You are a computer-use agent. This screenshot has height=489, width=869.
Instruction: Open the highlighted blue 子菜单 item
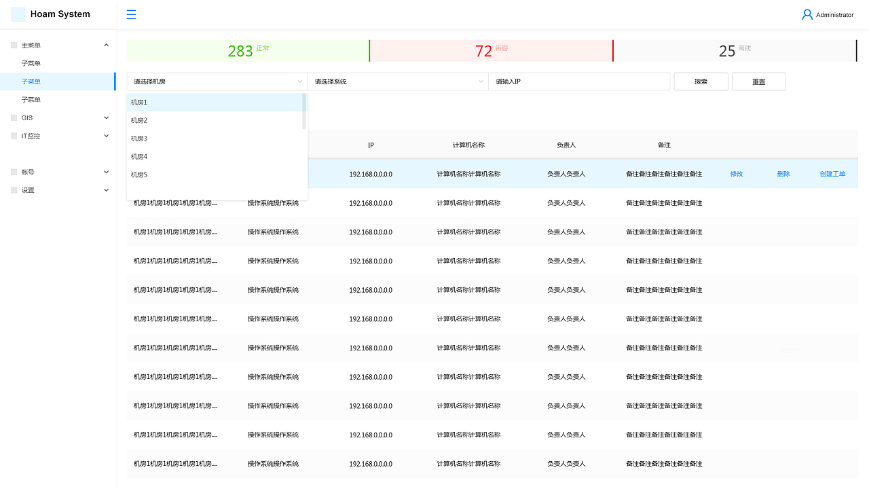tap(58, 81)
